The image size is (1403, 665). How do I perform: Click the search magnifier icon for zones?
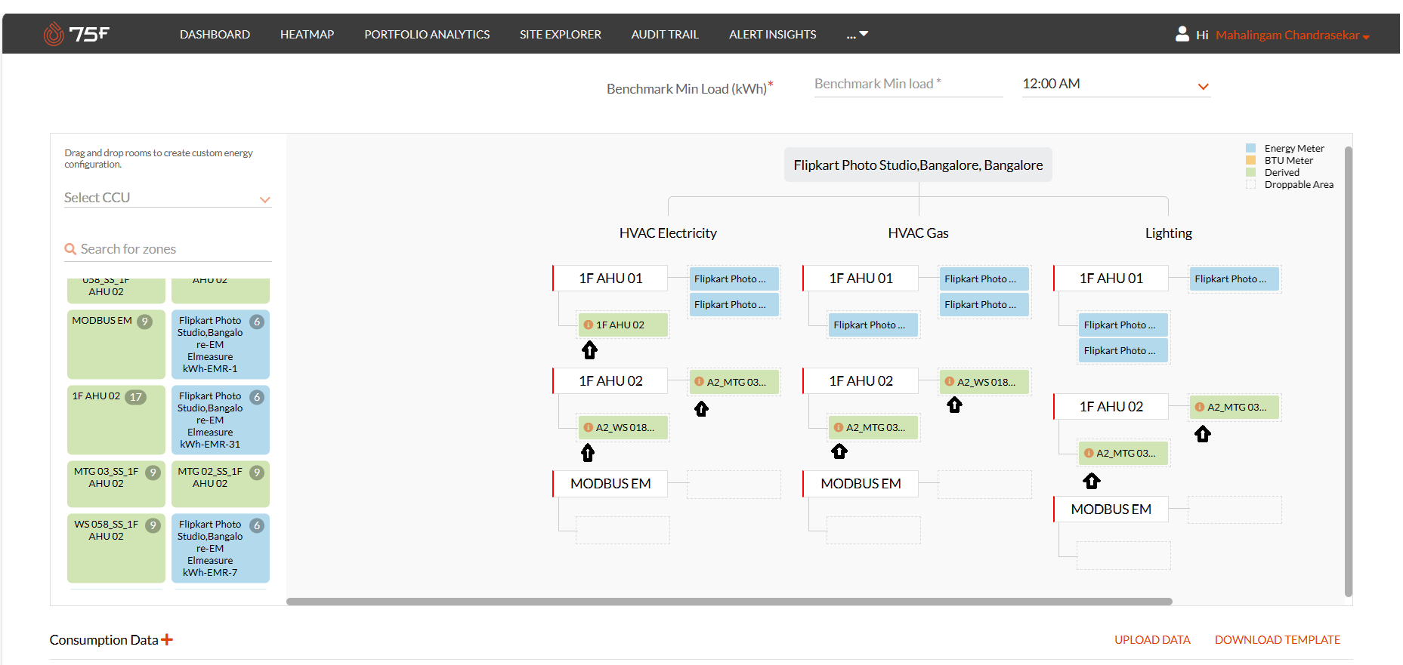point(70,249)
